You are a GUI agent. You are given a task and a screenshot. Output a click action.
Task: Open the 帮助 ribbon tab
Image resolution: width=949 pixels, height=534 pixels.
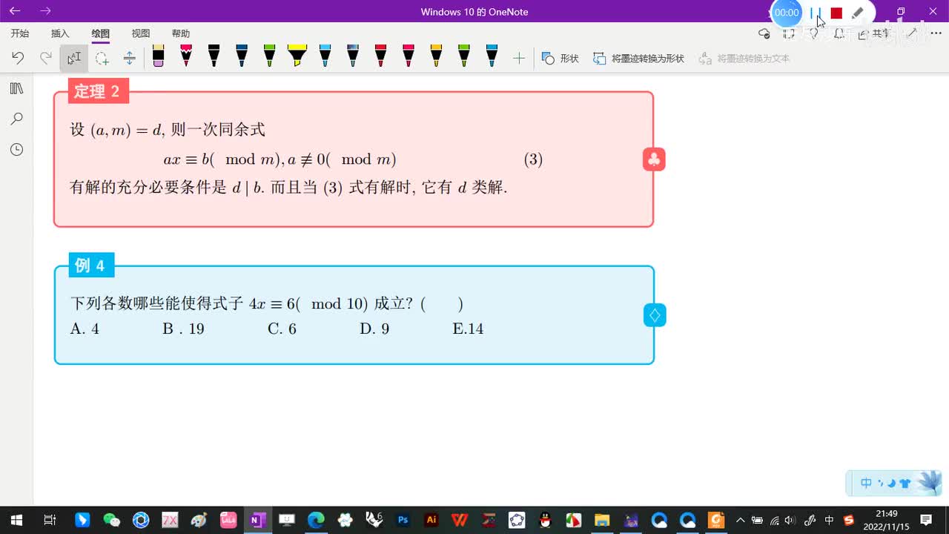pos(180,33)
